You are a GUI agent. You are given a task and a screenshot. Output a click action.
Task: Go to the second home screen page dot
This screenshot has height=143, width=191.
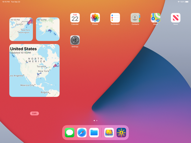(97, 120)
